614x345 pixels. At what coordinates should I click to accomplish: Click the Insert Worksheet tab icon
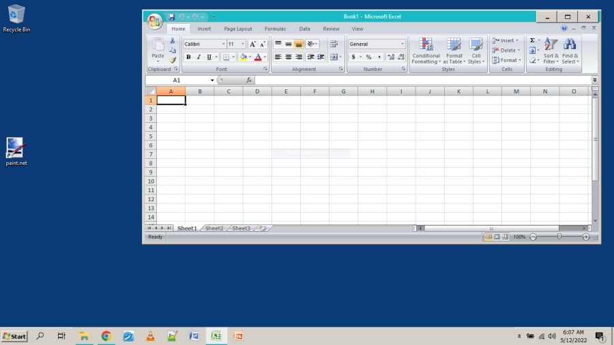(x=263, y=228)
